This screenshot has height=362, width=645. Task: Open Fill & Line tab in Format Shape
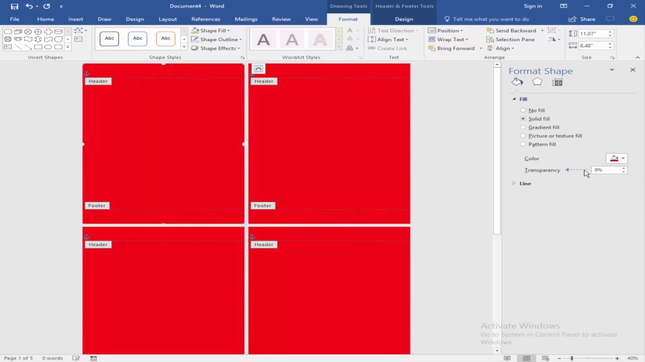[517, 82]
